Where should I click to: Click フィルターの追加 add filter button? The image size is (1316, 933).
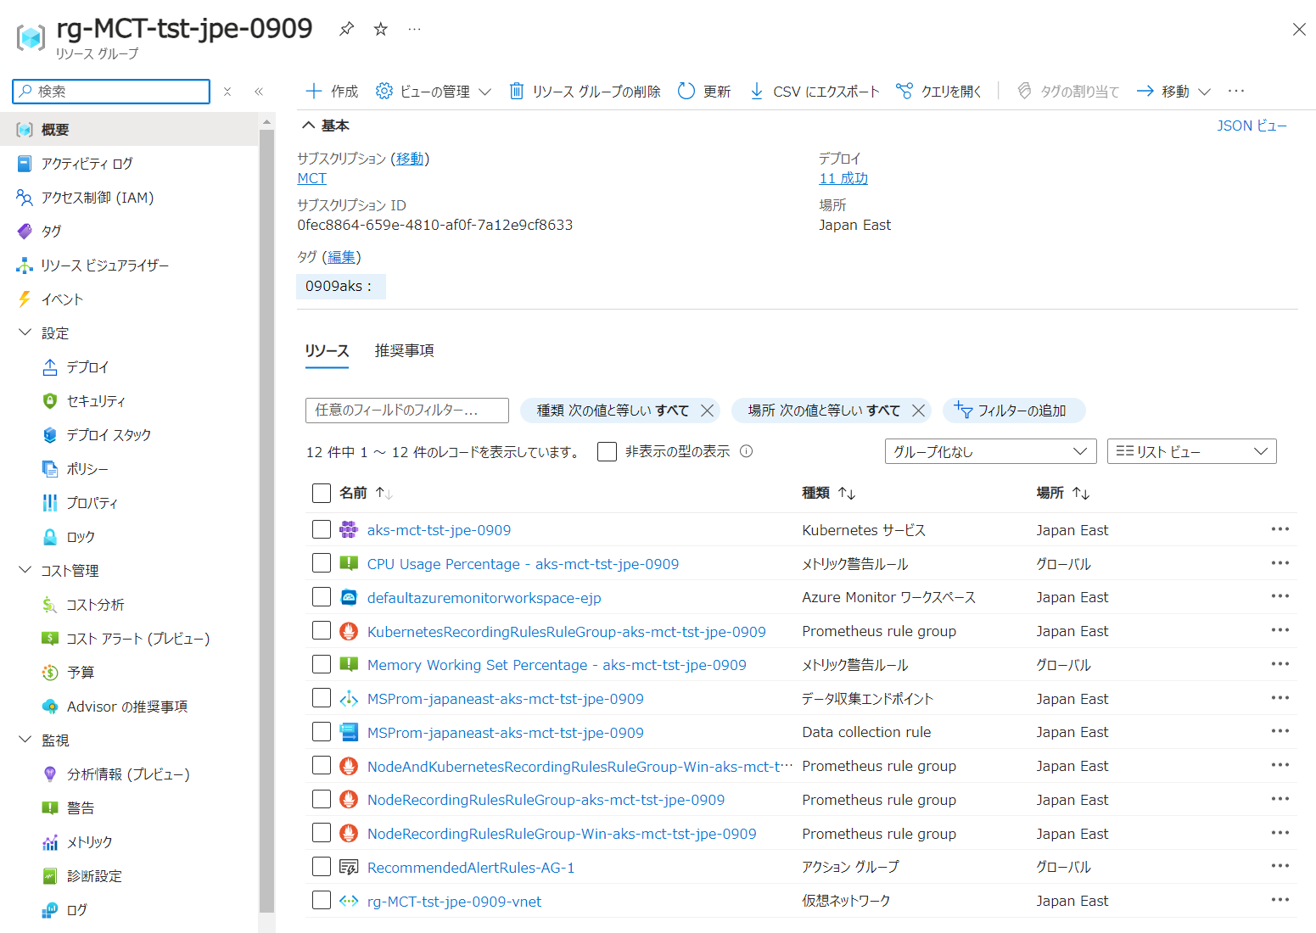pos(1014,411)
